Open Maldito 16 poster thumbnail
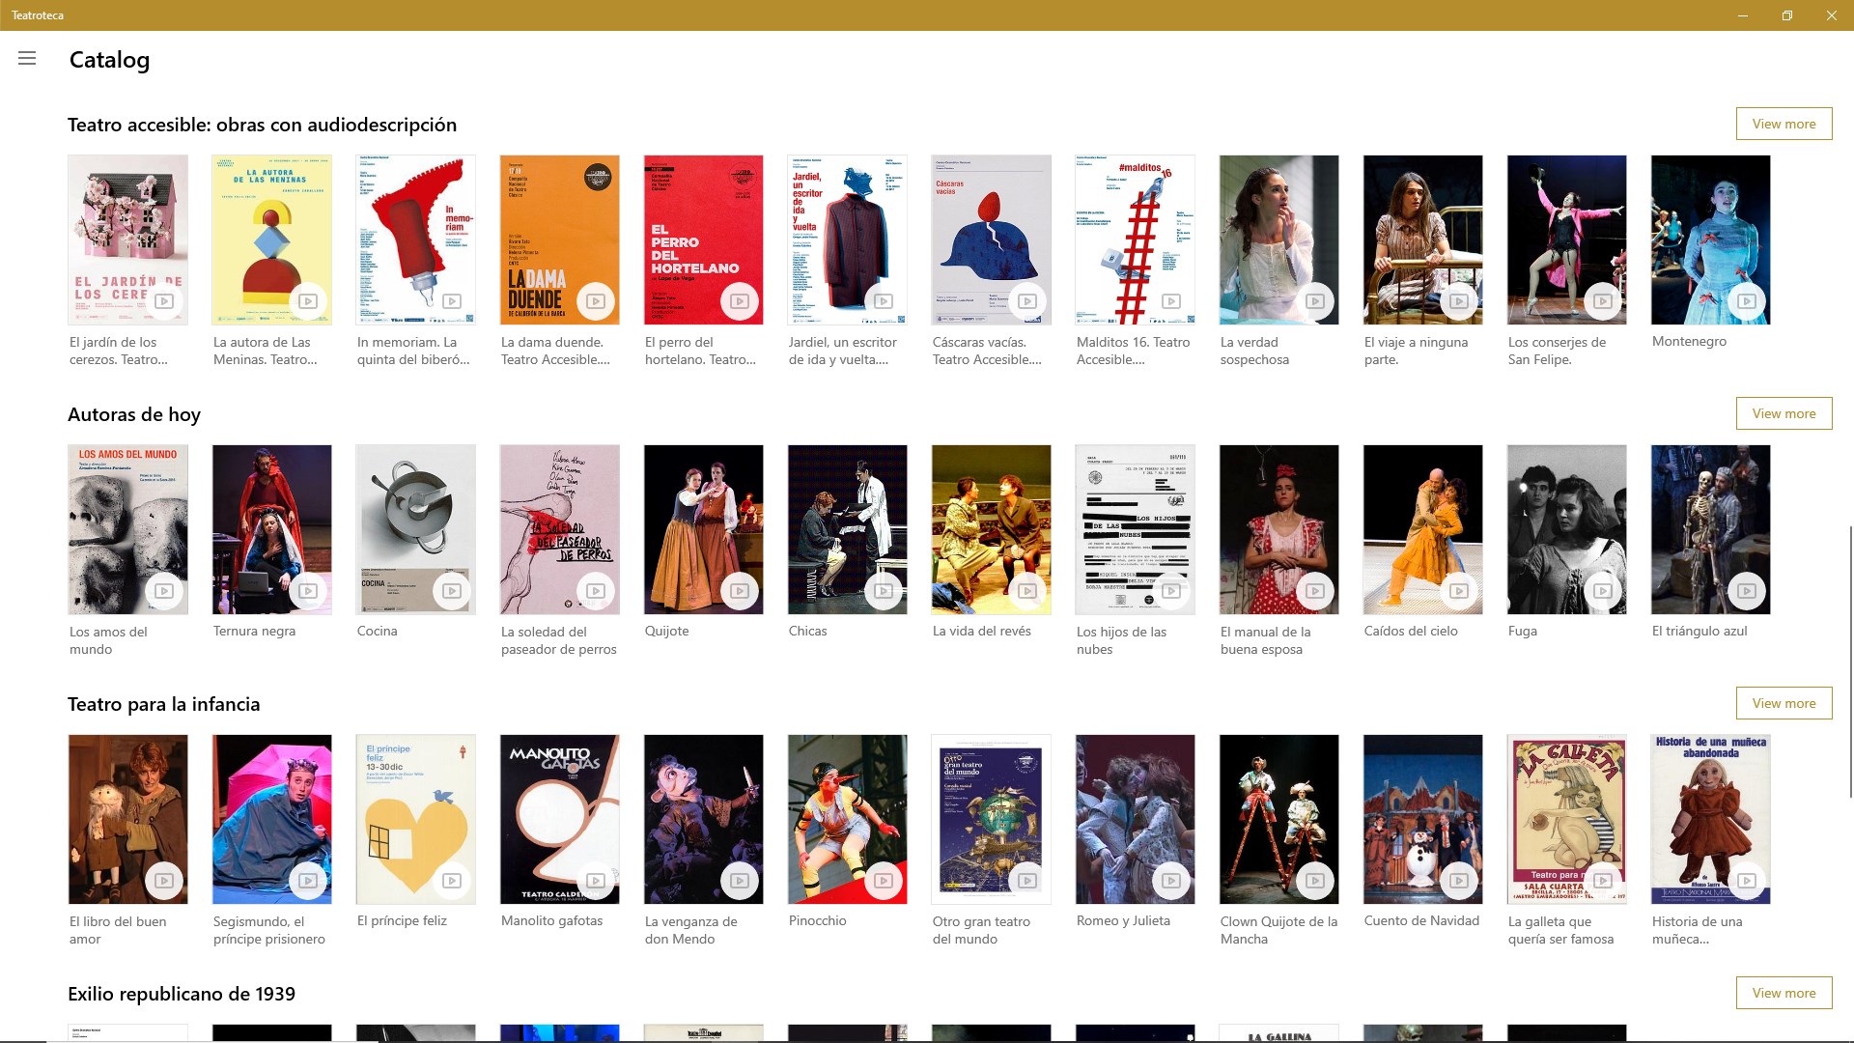Screen dimensions: 1854x1043 pos(1135,240)
